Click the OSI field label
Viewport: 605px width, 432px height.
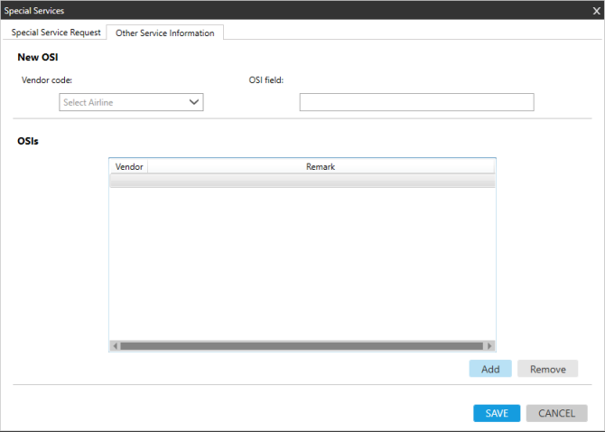coord(266,80)
